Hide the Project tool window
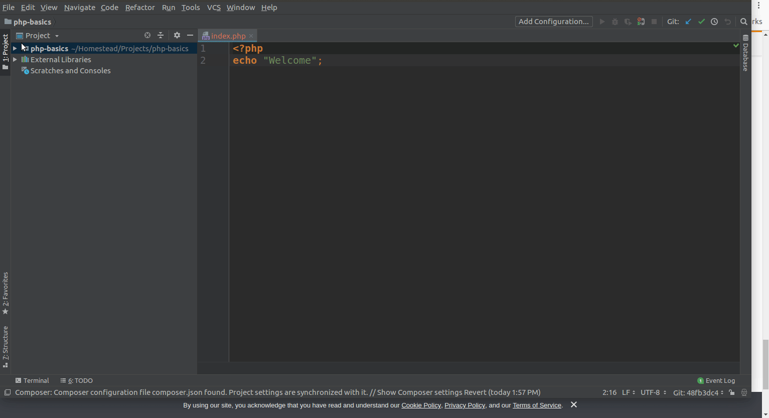Image resolution: width=769 pixels, height=418 pixels. pyautogui.click(x=190, y=35)
